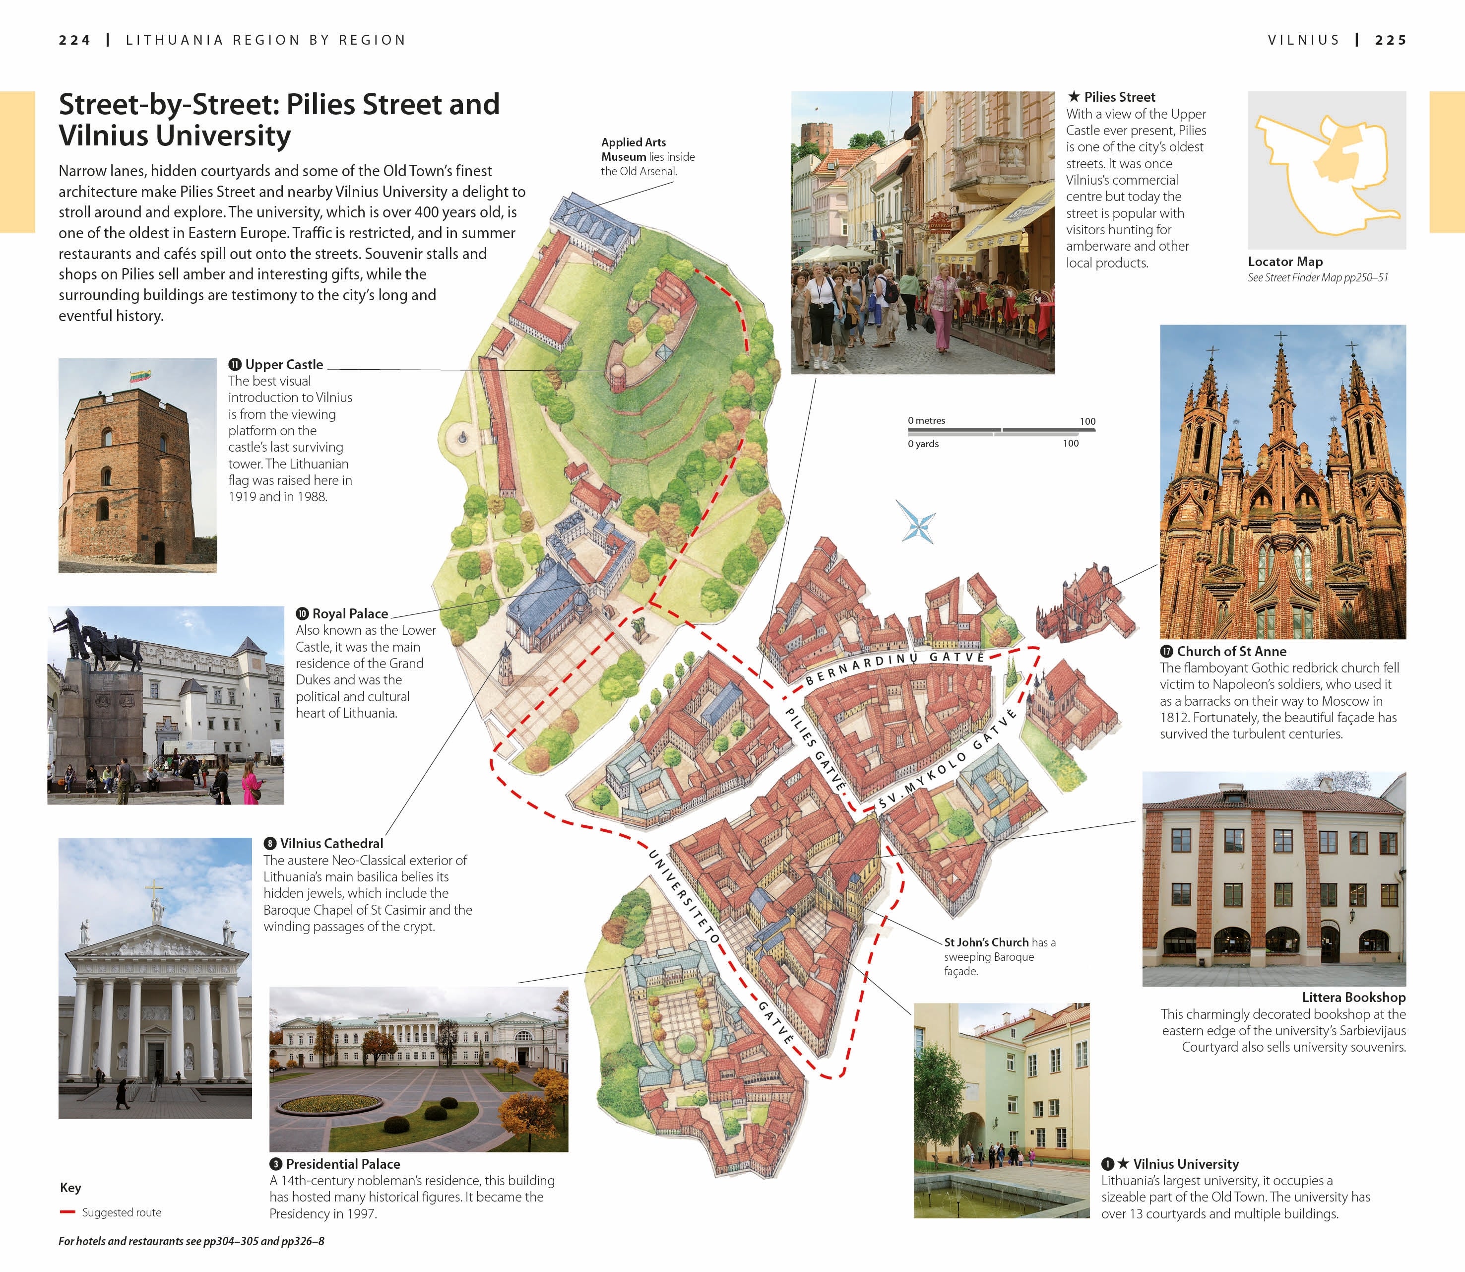
Task: Click the number 11 Upper Castle marker
Action: (x=235, y=364)
